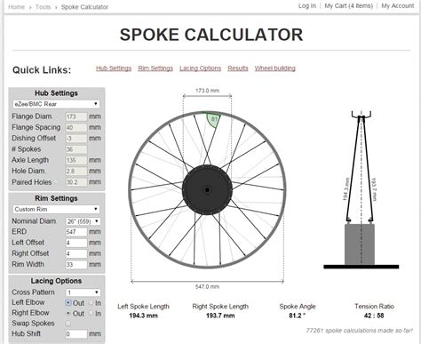The height and width of the screenshot is (344, 421).
Task: Click the wheel cross-section side diagram
Action: [x=361, y=189]
